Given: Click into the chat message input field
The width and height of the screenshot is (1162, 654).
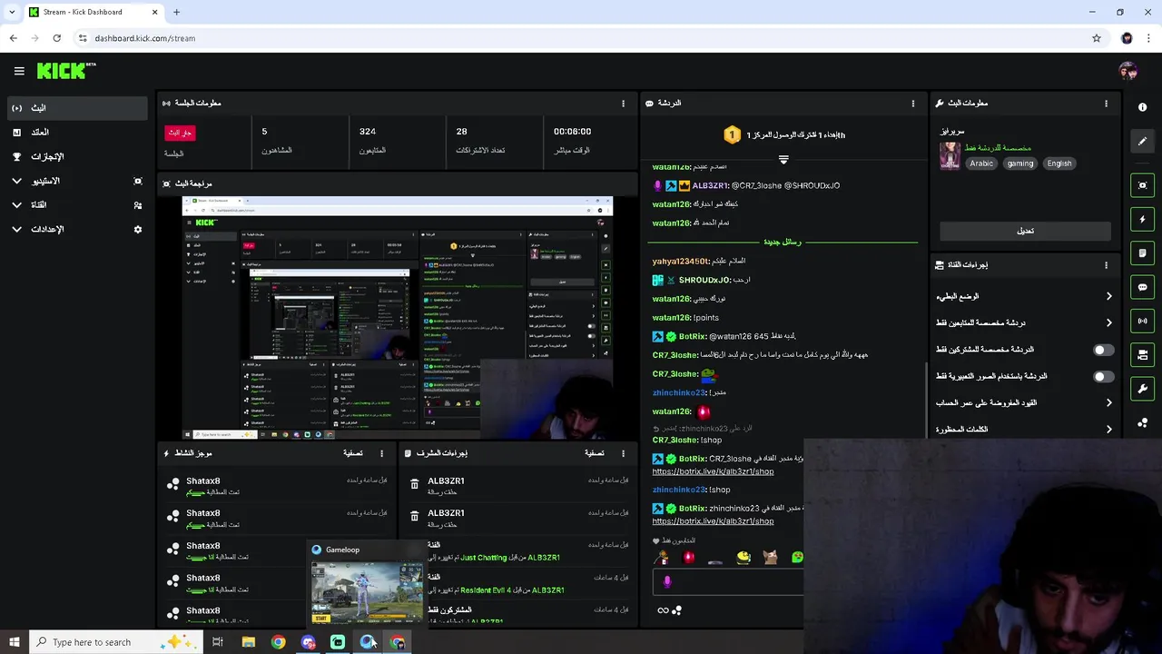Looking at the screenshot, I should tap(728, 582).
